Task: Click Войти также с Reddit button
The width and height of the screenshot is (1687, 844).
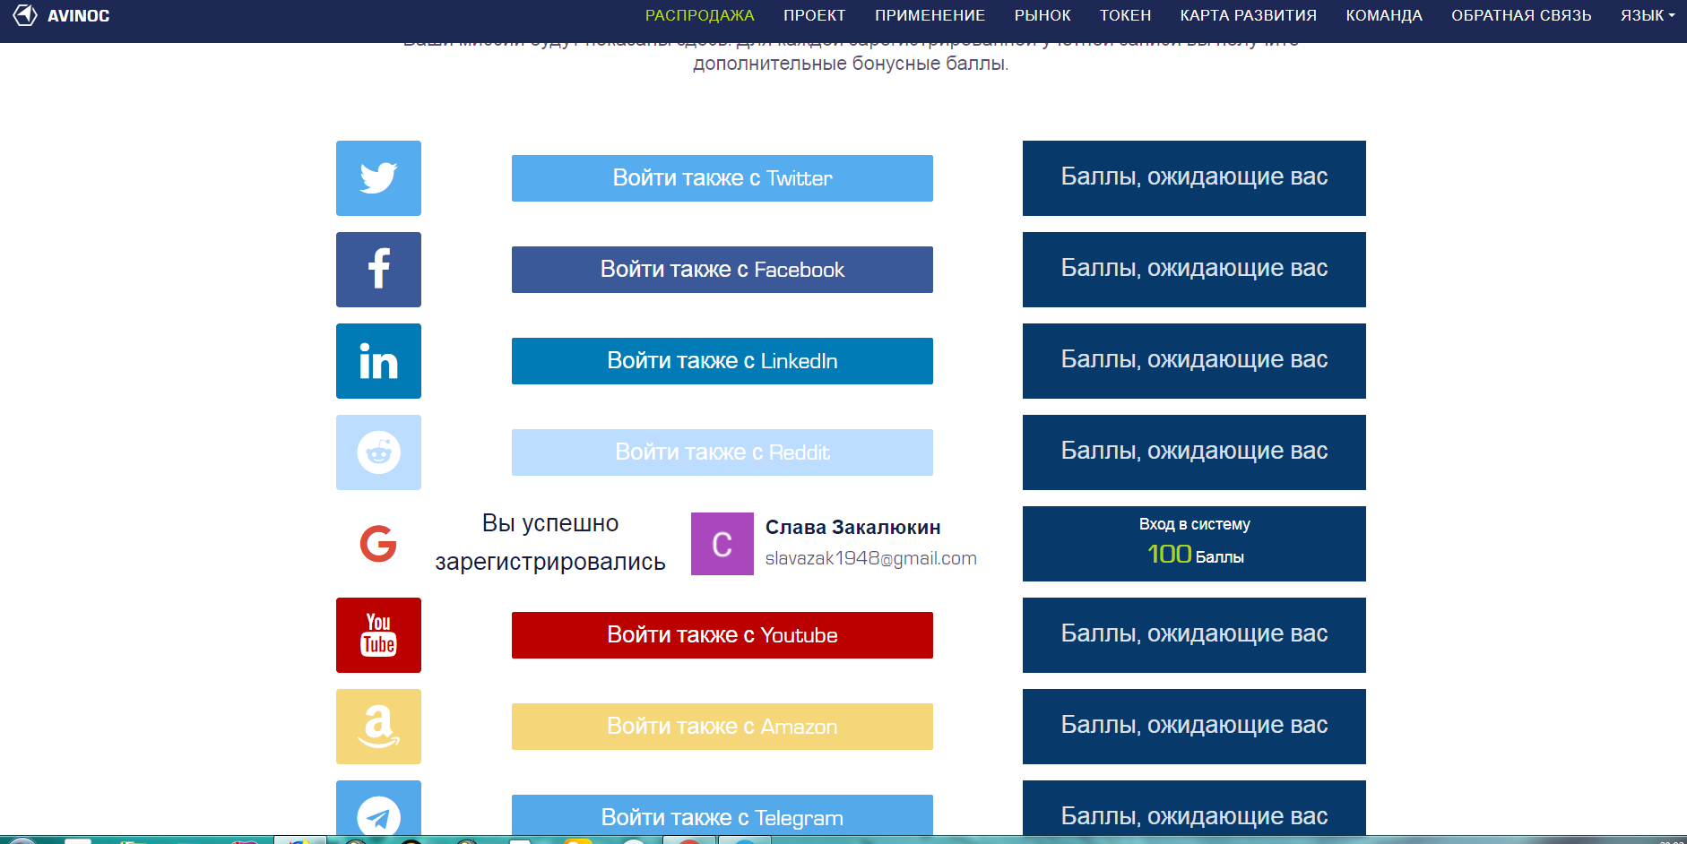Action: [722, 452]
